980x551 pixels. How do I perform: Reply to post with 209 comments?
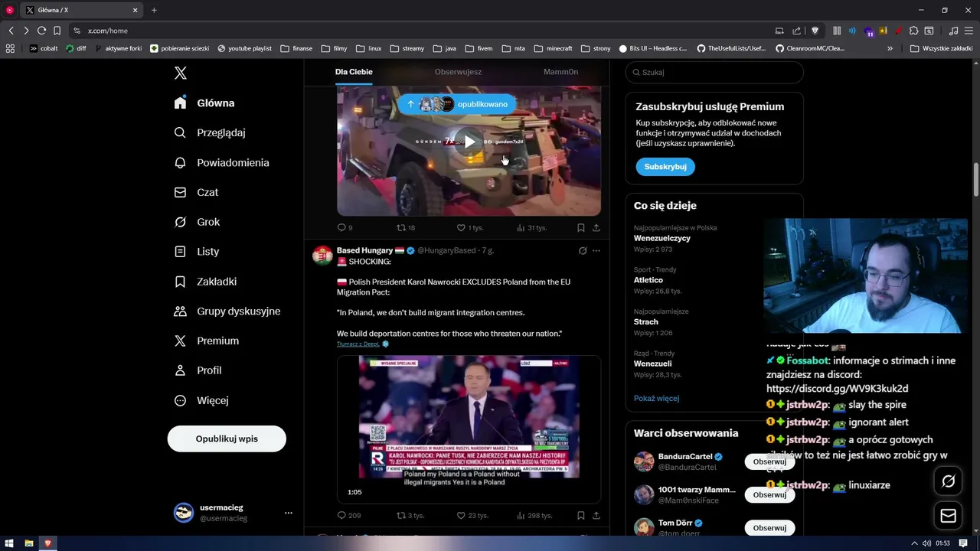point(348,516)
